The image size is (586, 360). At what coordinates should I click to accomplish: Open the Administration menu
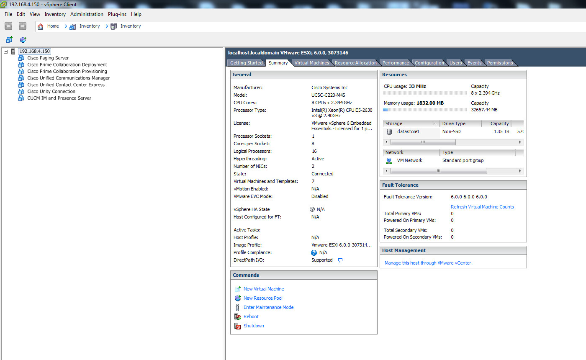pos(87,14)
